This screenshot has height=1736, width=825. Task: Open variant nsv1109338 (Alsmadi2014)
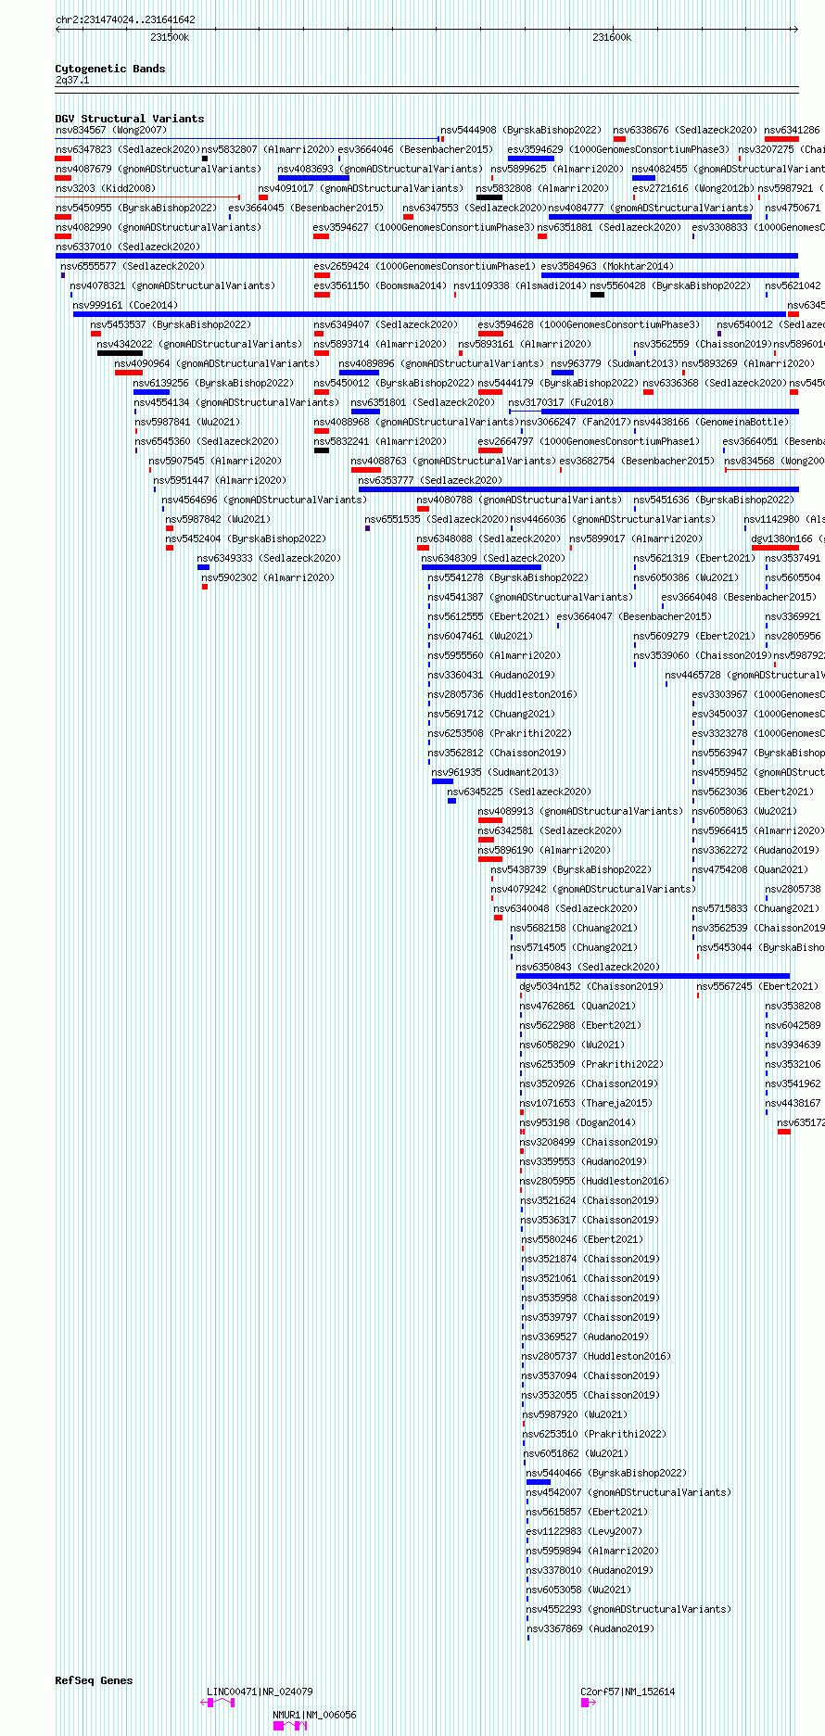pos(520,286)
